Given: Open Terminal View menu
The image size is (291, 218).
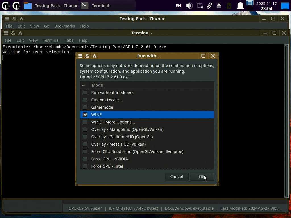Looking at the screenshot, I should 34,40.
